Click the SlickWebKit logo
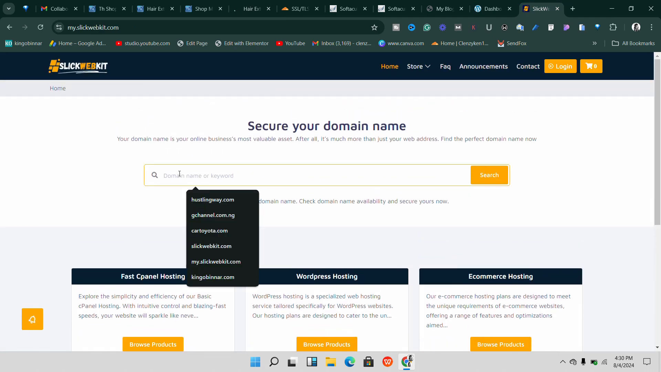Image resolution: width=661 pixels, height=372 pixels. 78,66
